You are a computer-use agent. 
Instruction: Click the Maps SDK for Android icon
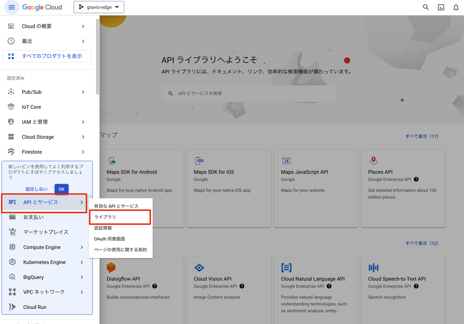tap(112, 161)
